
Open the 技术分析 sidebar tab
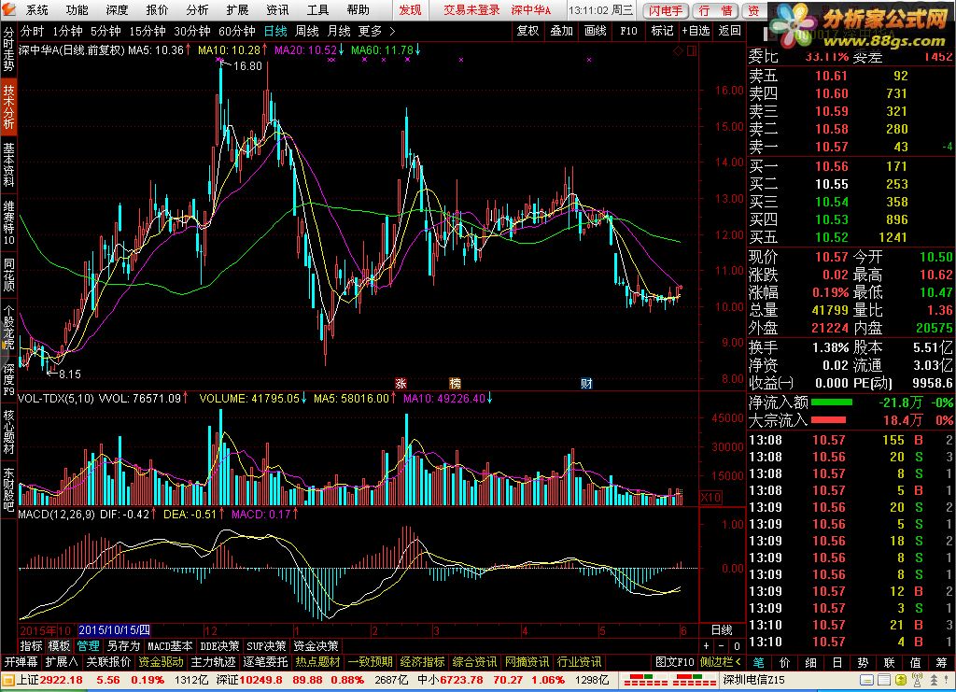pos(8,106)
